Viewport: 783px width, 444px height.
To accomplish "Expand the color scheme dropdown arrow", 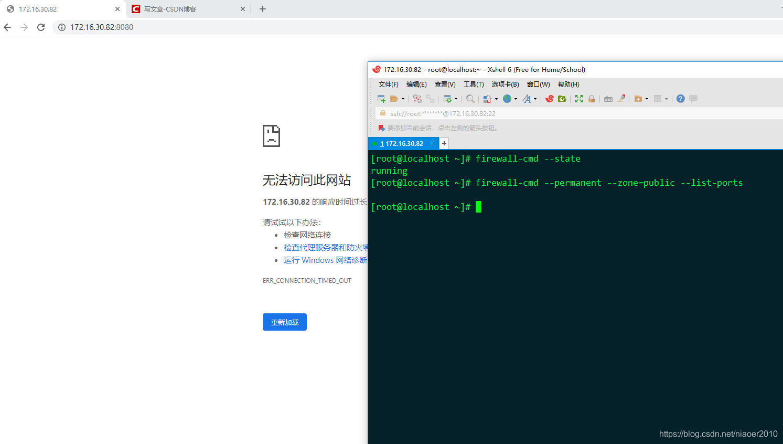I will 496,99.
